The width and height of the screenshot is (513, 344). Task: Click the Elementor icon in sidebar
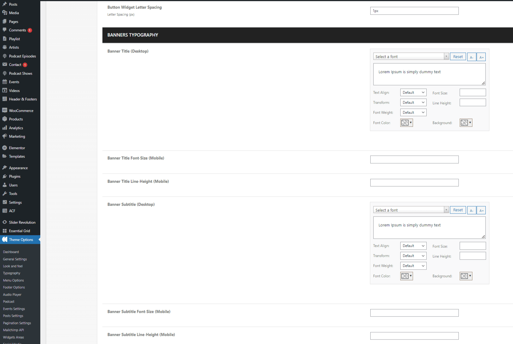coord(5,148)
